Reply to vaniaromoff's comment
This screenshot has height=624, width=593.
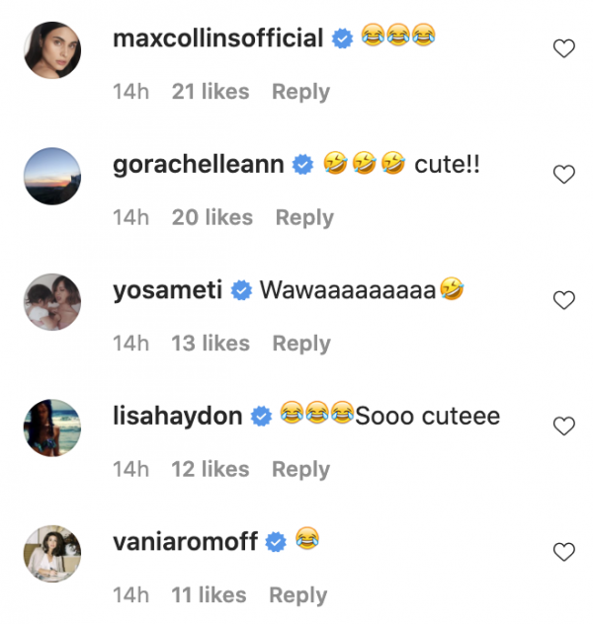[x=297, y=595]
